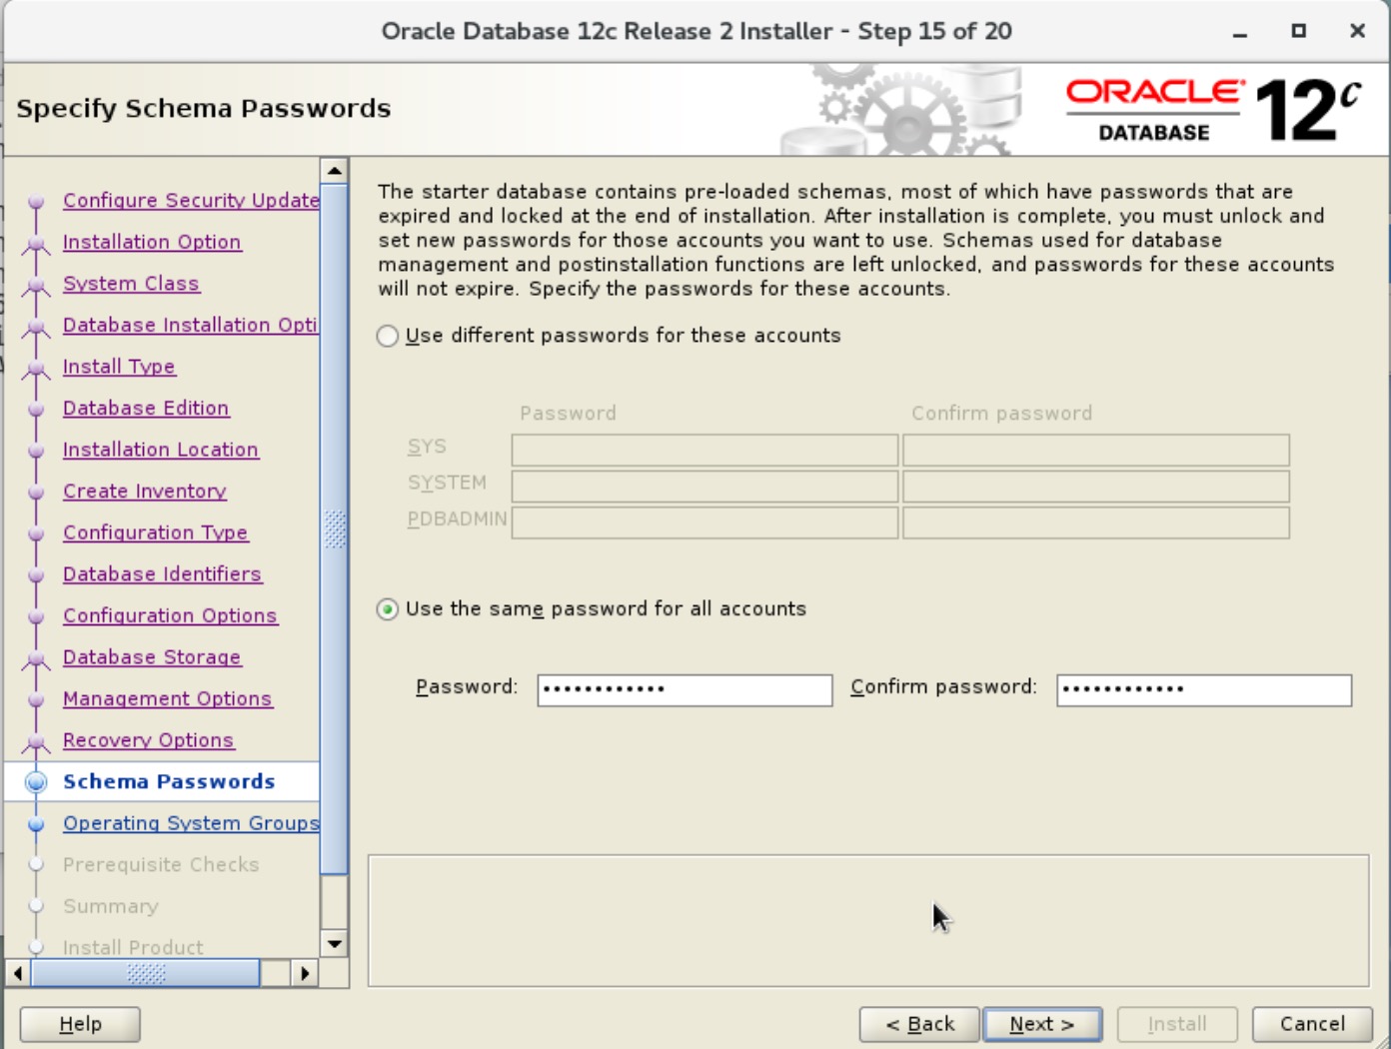The height and width of the screenshot is (1049, 1391).
Task: Click the Cancel button
Action: click(1312, 1024)
